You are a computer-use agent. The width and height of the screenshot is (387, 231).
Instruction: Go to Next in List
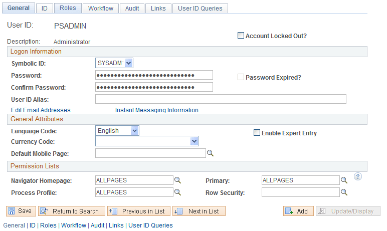click(x=199, y=211)
